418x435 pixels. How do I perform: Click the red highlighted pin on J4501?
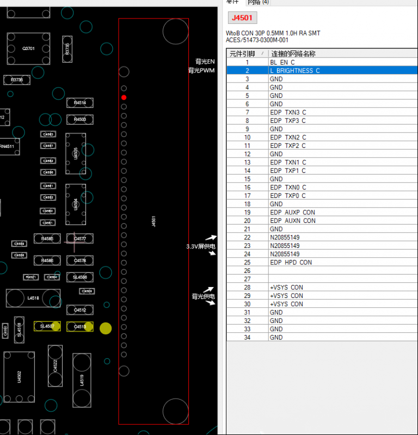124,97
